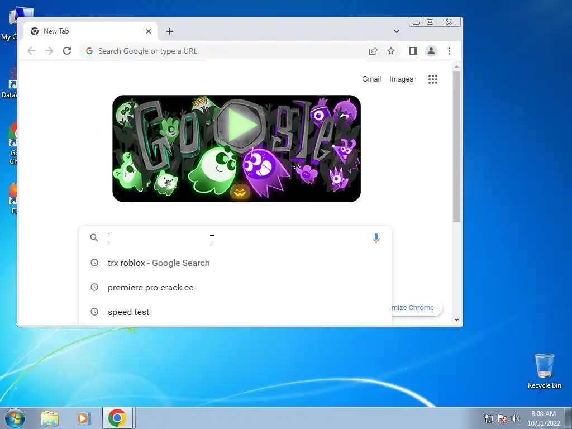
Task: Restore down the Chrome window
Action: (x=430, y=22)
